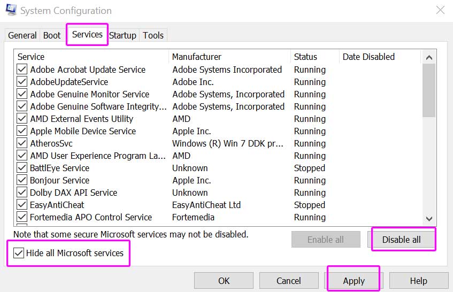Disable AMD External Events Utility checkbox
Viewport: 453px width, 292px height.
pyautogui.click(x=22, y=118)
